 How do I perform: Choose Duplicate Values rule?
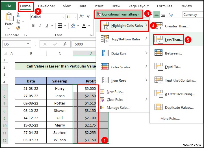[x=176, y=107]
